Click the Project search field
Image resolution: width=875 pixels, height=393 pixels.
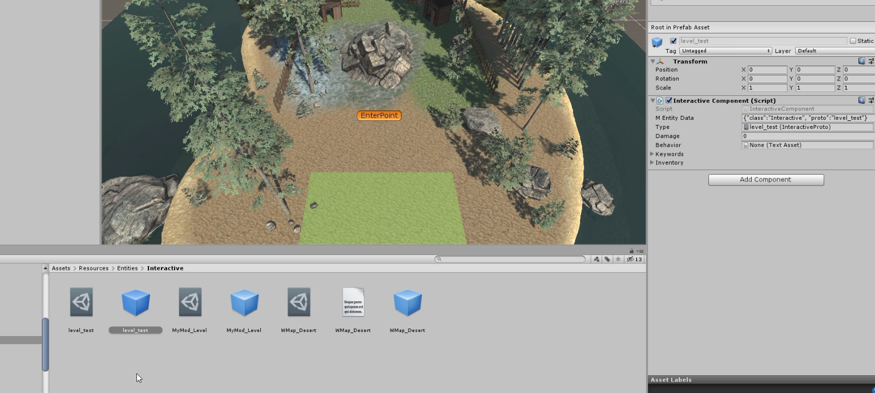(510, 259)
